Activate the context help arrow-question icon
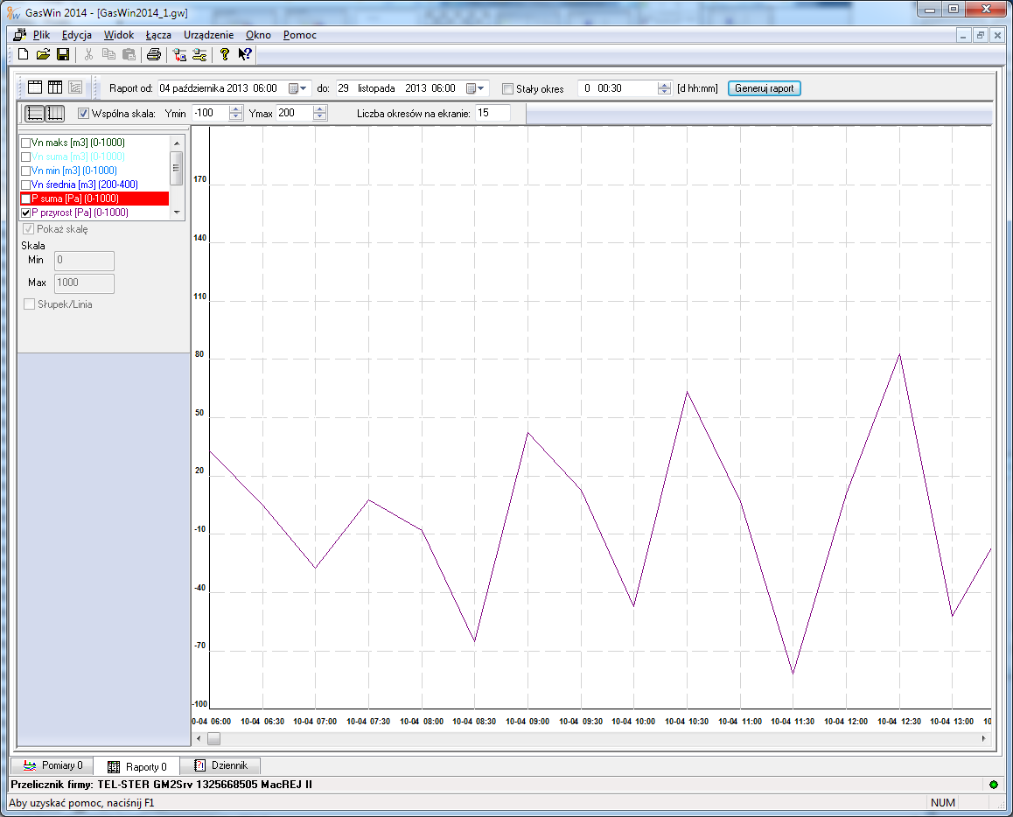This screenshot has height=817, width=1013. (244, 55)
